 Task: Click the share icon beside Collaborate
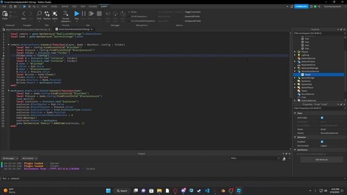[319, 6]
